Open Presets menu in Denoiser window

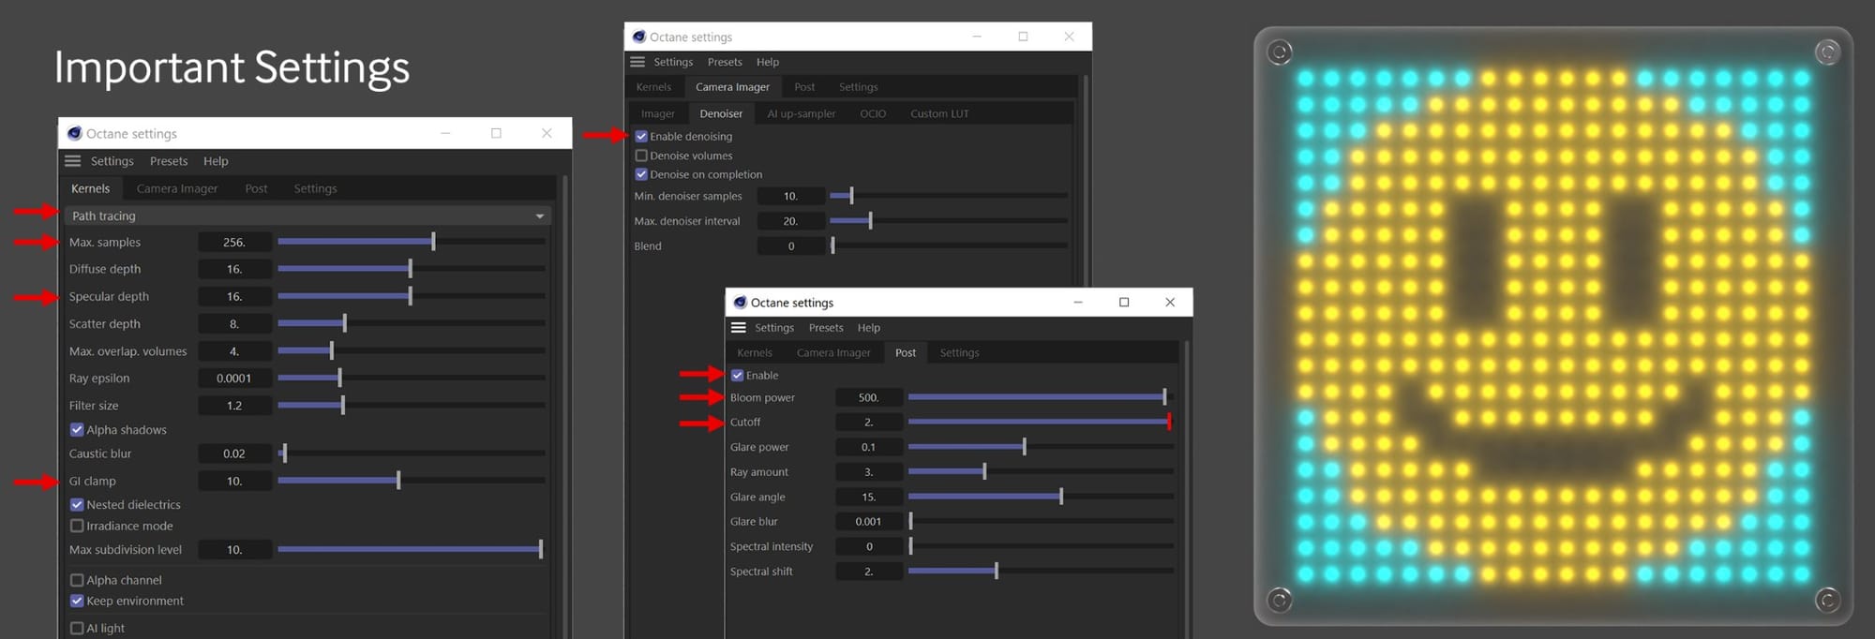click(x=725, y=62)
